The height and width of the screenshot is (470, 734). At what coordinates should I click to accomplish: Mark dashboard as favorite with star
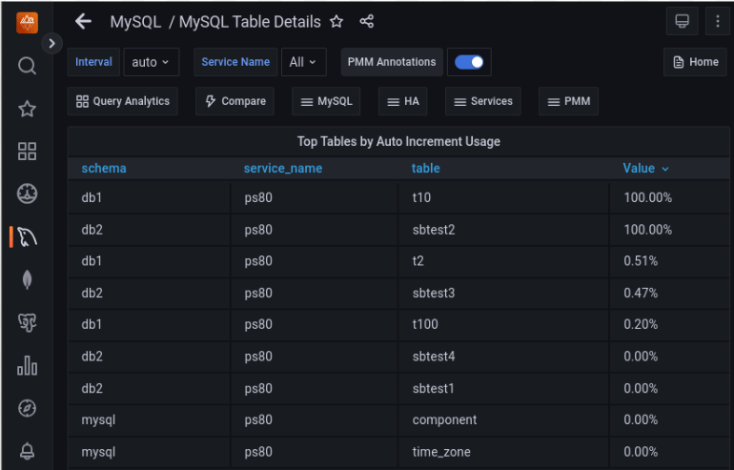point(336,22)
